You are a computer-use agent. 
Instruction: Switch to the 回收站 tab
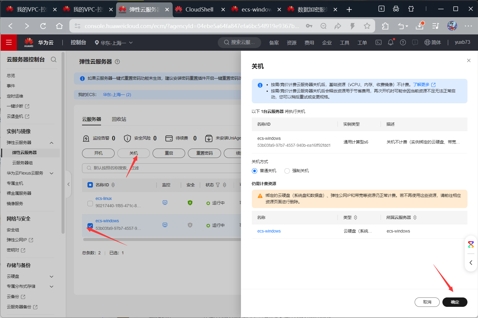tap(119, 119)
